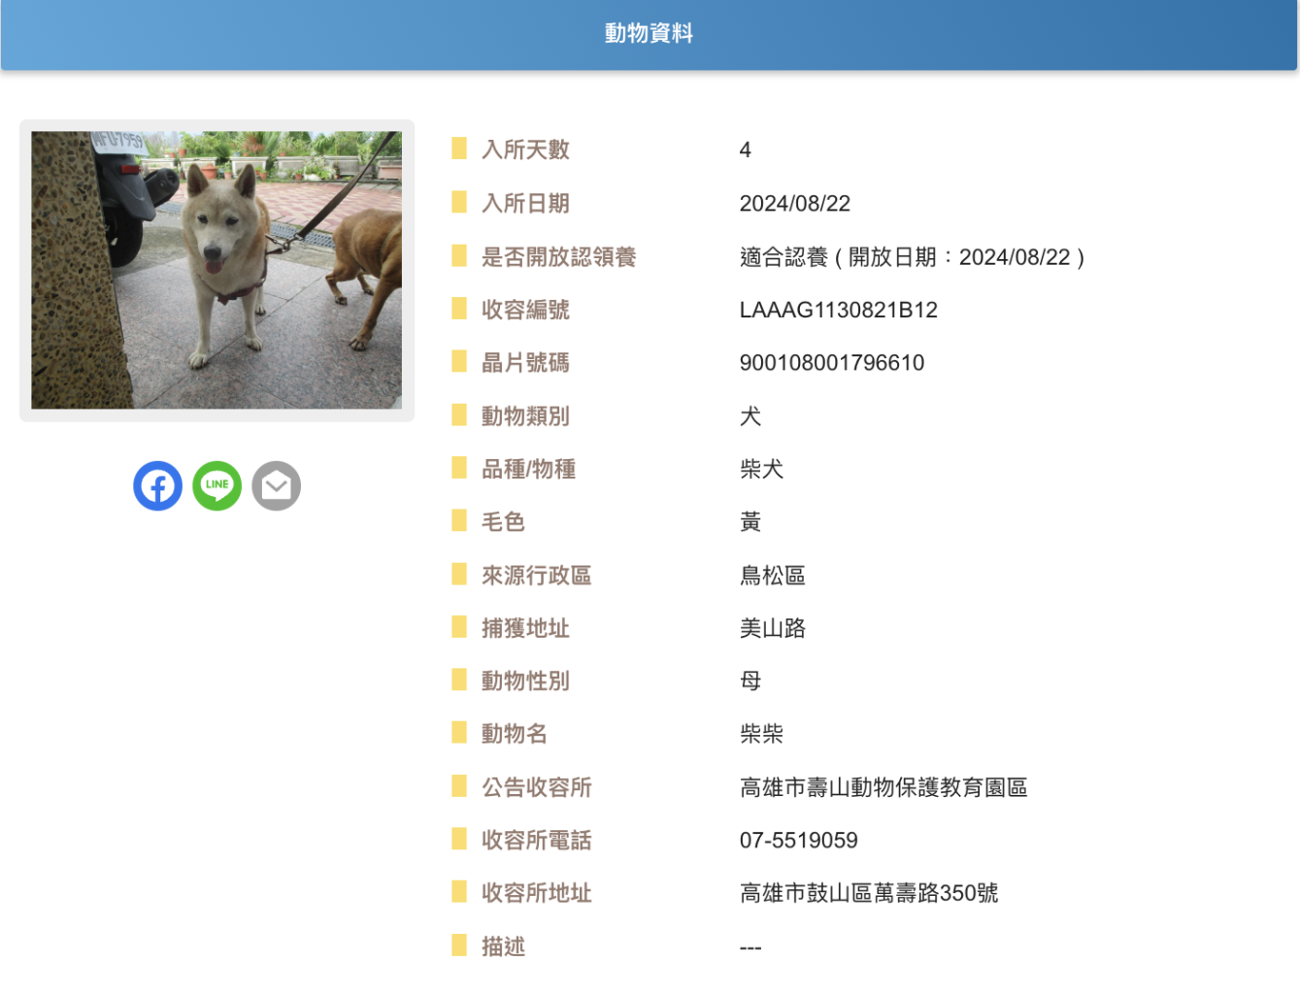Click the 動物資料 header title
Screen dimensions: 1300x994
[x=649, y=34]
